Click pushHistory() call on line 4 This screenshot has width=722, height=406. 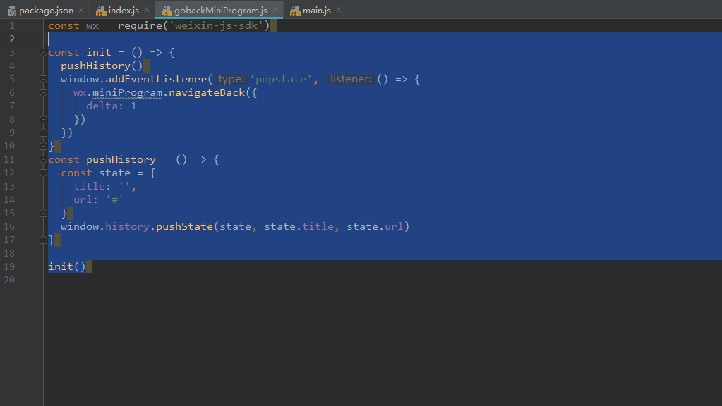pos(102,66)
